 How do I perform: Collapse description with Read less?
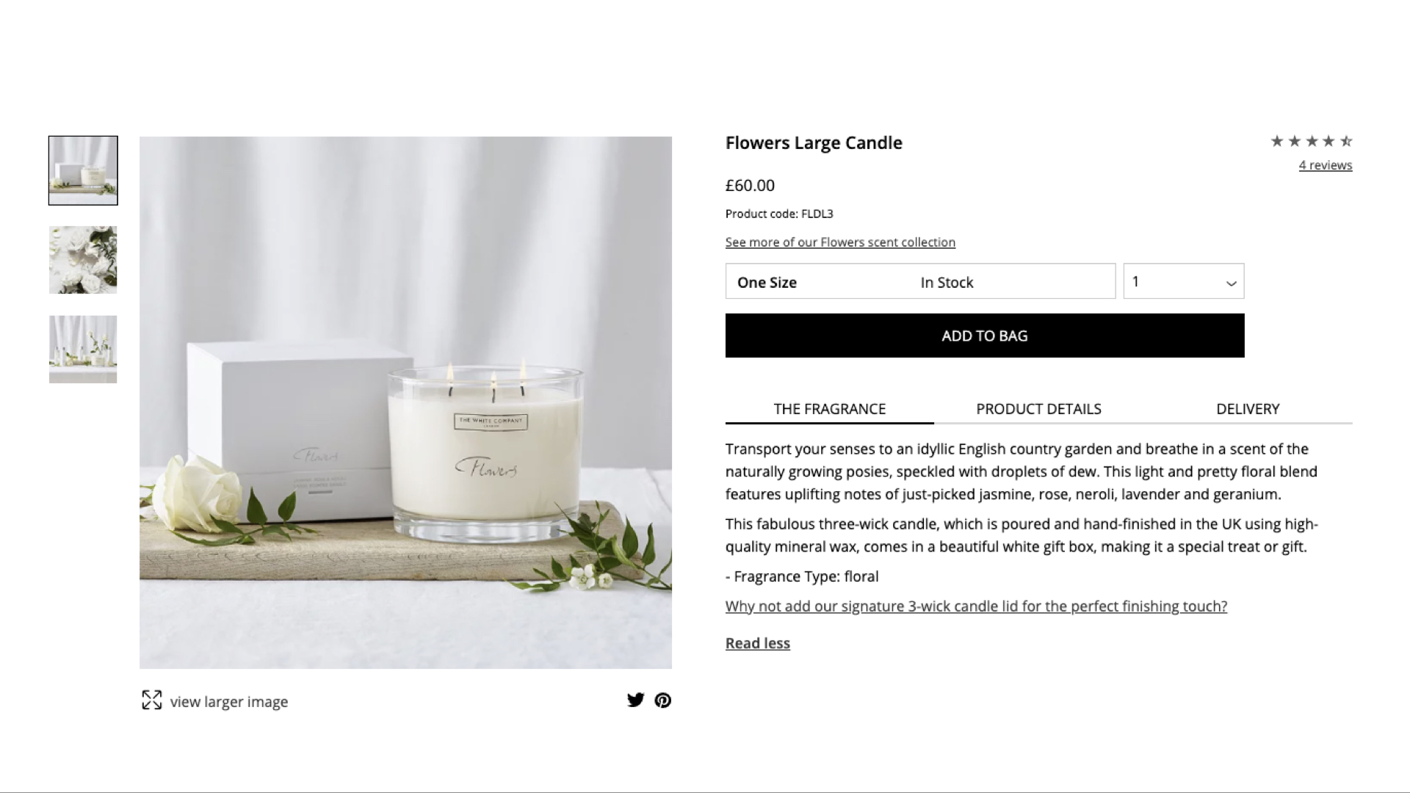pos(757,643)
